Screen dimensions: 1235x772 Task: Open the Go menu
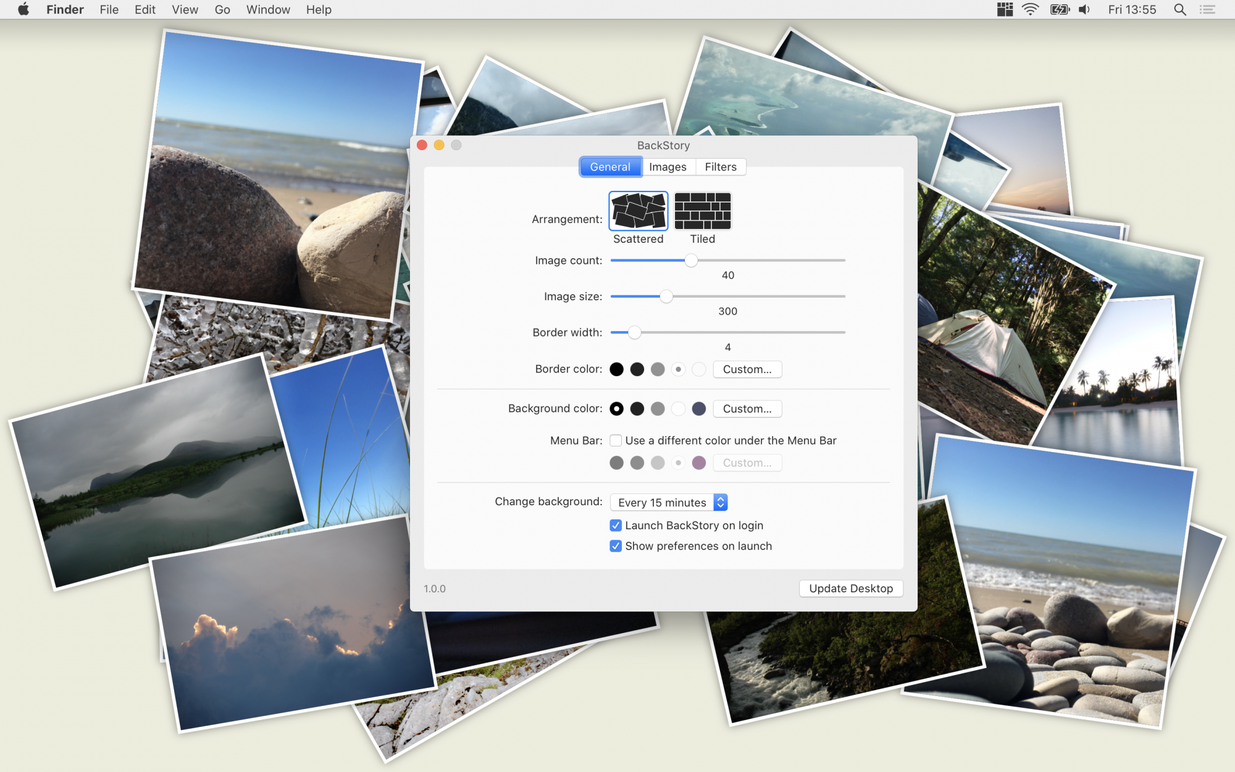pos(222,10)
